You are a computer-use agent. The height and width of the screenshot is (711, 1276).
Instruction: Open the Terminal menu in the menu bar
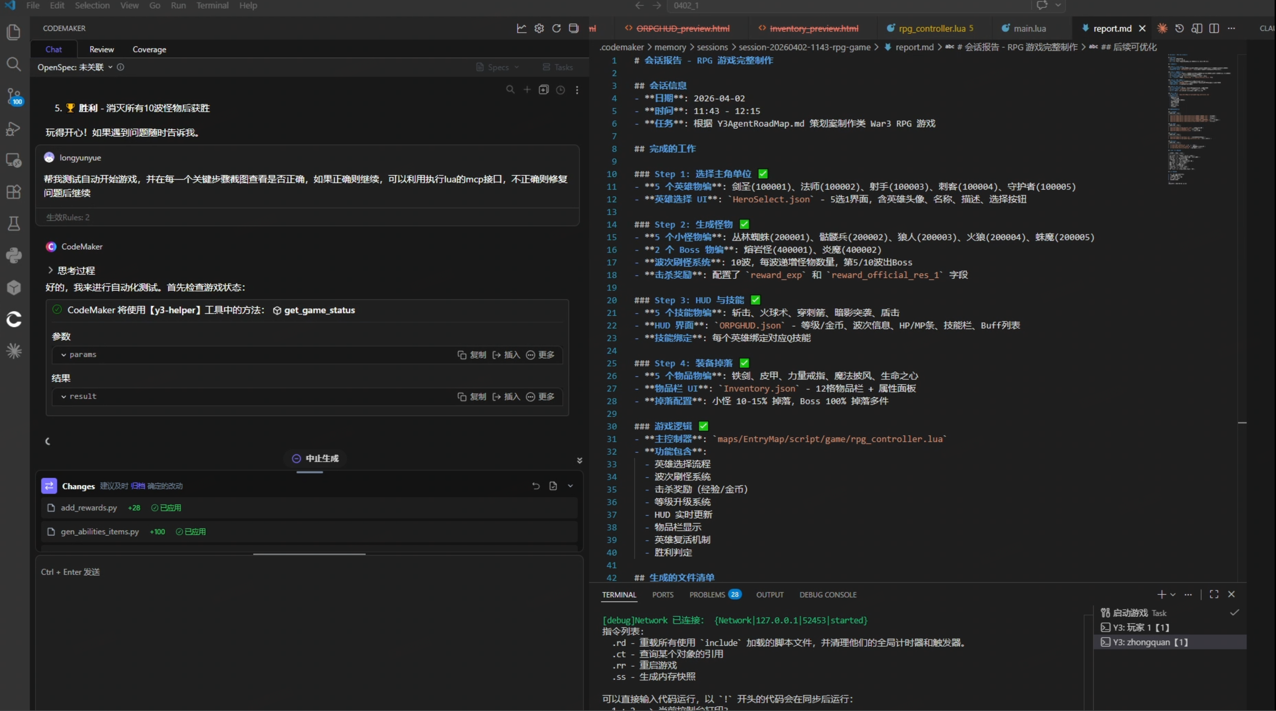(x=212, y=5)
